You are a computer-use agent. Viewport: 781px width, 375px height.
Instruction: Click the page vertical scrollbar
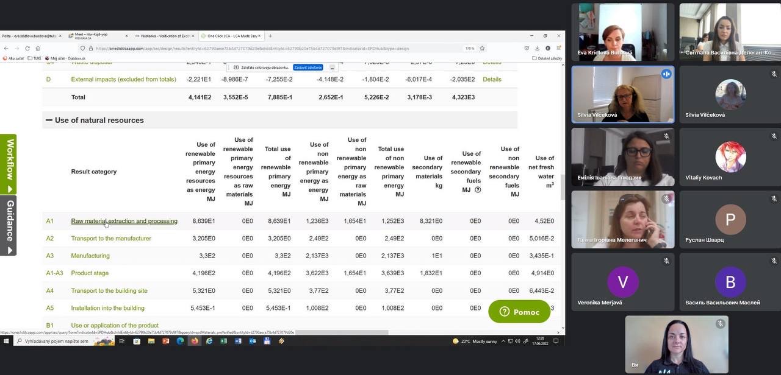[563, 189]
